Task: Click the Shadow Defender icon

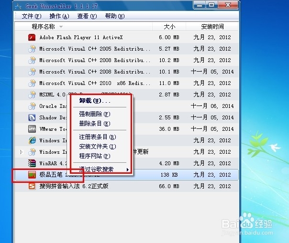Action: 32,117
